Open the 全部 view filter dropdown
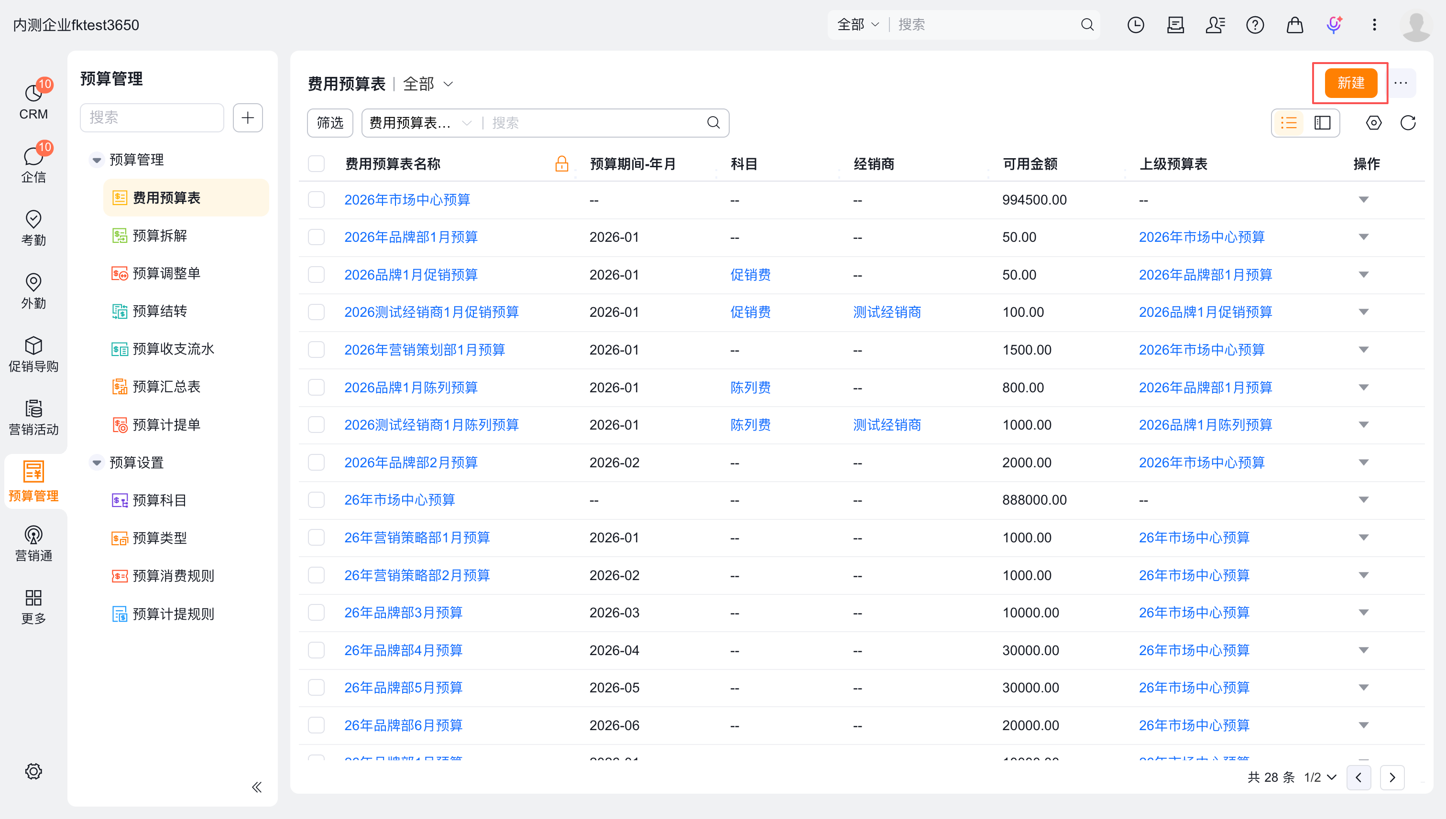 [428, 84]
